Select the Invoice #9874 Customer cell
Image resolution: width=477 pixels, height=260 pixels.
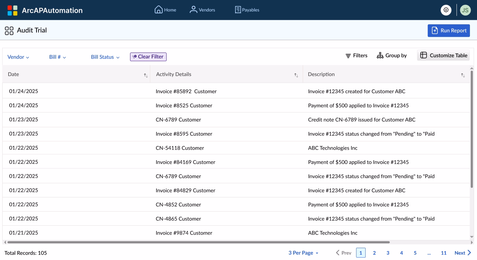pos(184,233)
